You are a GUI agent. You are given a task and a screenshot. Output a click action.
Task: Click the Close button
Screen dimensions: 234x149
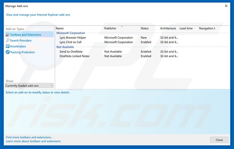[219, 140]
